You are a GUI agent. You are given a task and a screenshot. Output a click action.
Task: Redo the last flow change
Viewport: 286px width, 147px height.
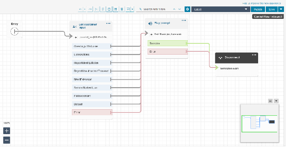[x=90, y=9]
